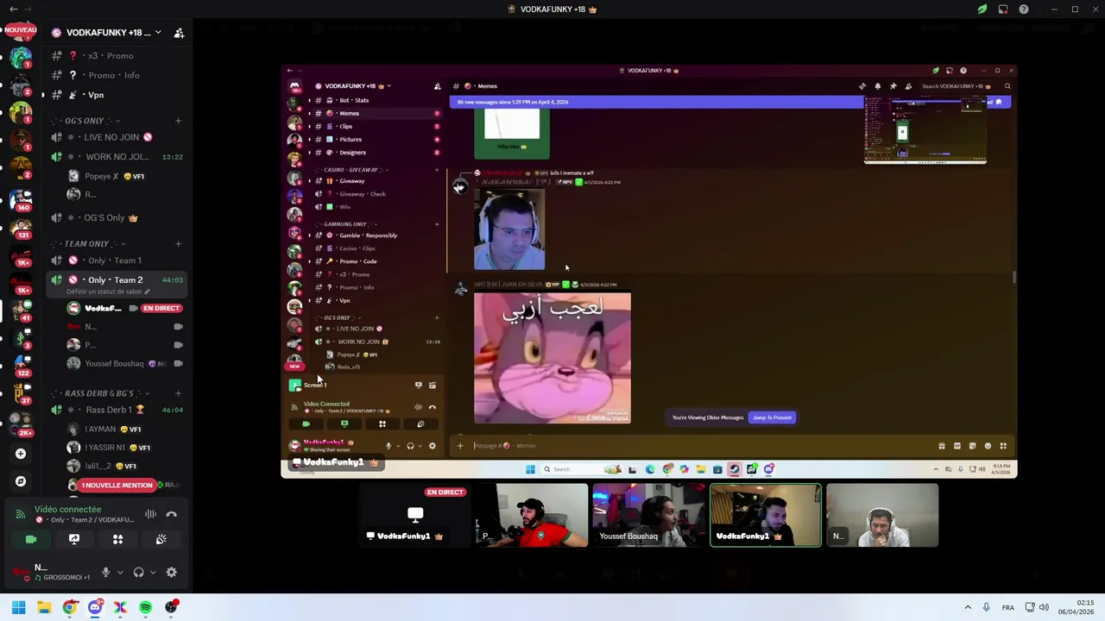Image resolution: width=1105 pixels, height=621 pixels.
Task: Join the Rass Derb 1 voice channel
Action: coord(117,410)
